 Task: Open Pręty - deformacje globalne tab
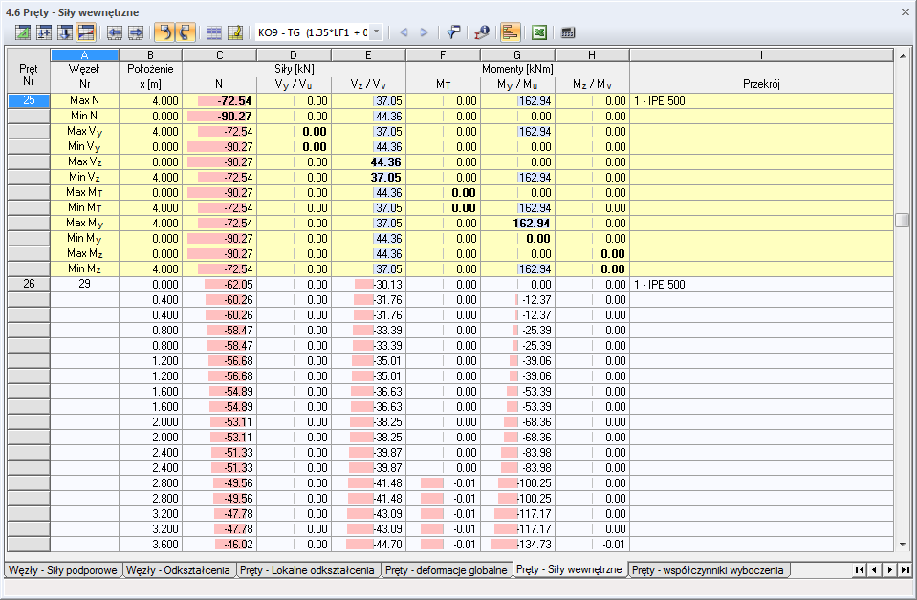click(447, 570)
